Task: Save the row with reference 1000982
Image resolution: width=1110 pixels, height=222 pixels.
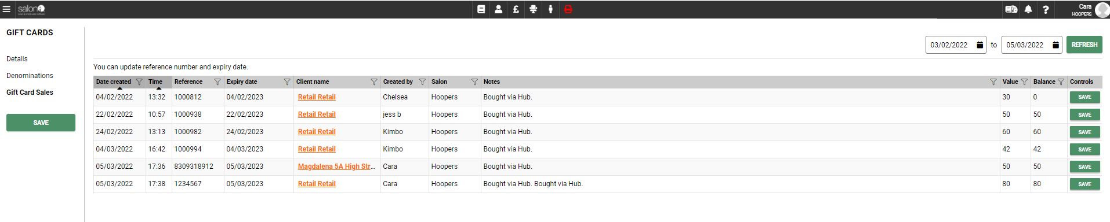Action: click(x=1084, y=132)
